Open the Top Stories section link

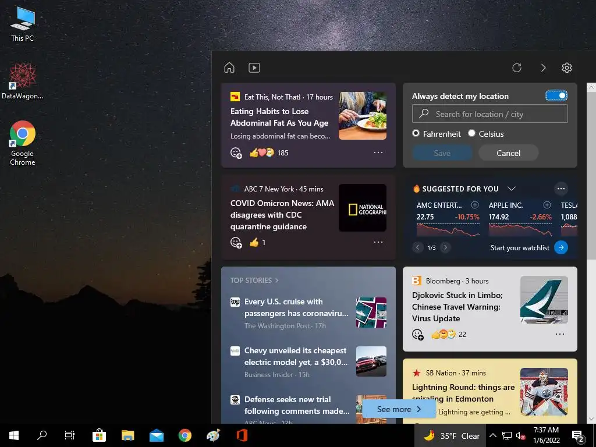coord(254,280)
